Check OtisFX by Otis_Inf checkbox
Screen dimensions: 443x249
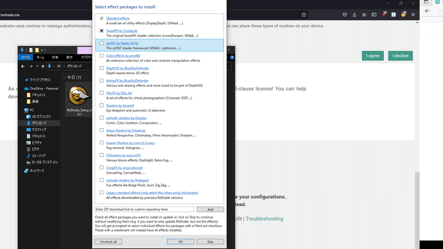[101, 93]
